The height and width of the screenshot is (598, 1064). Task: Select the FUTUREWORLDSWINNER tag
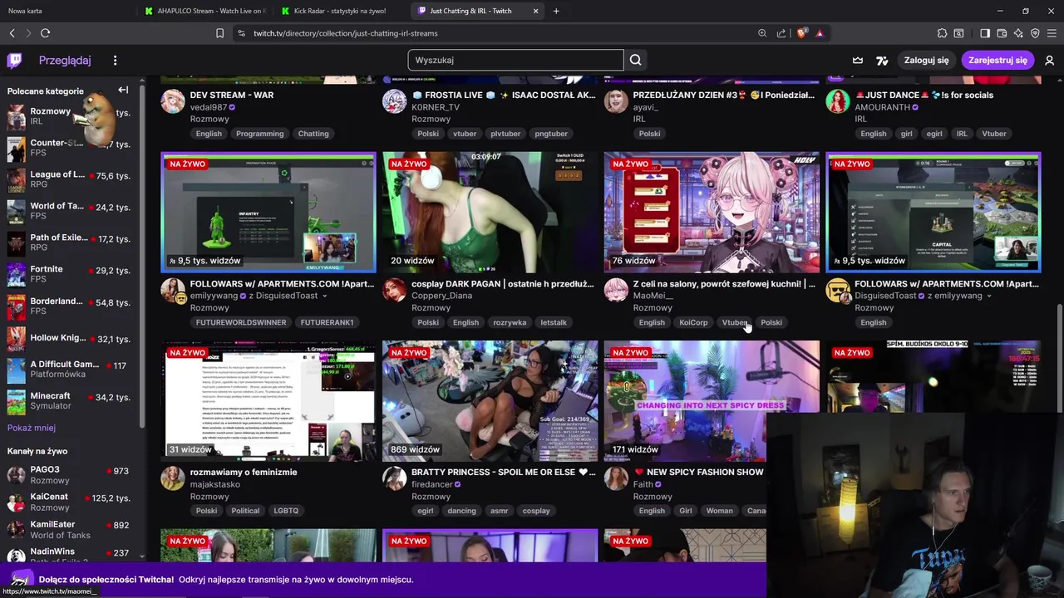[241, 322]
